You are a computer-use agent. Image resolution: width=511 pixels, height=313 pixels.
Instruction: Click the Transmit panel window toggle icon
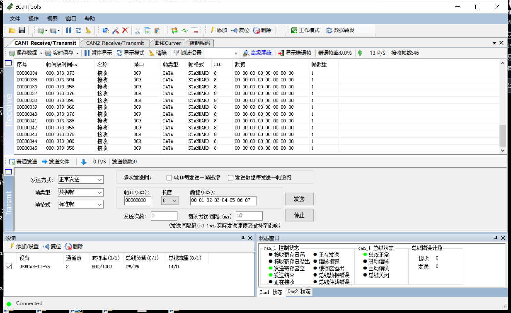[x=9, y=172]
